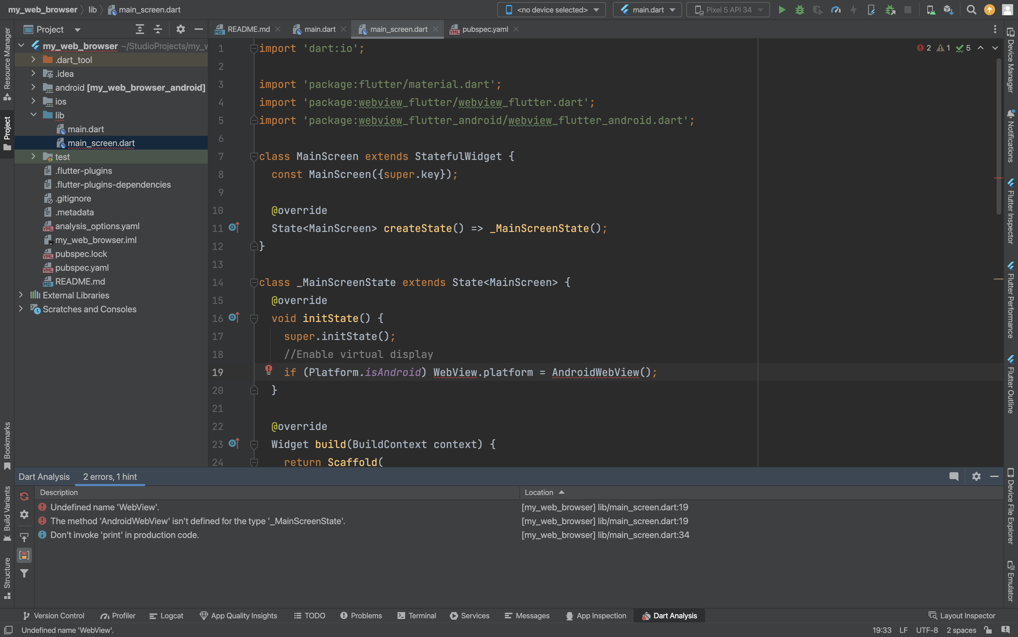Click Project panel settings gear icon

point(180,29)
